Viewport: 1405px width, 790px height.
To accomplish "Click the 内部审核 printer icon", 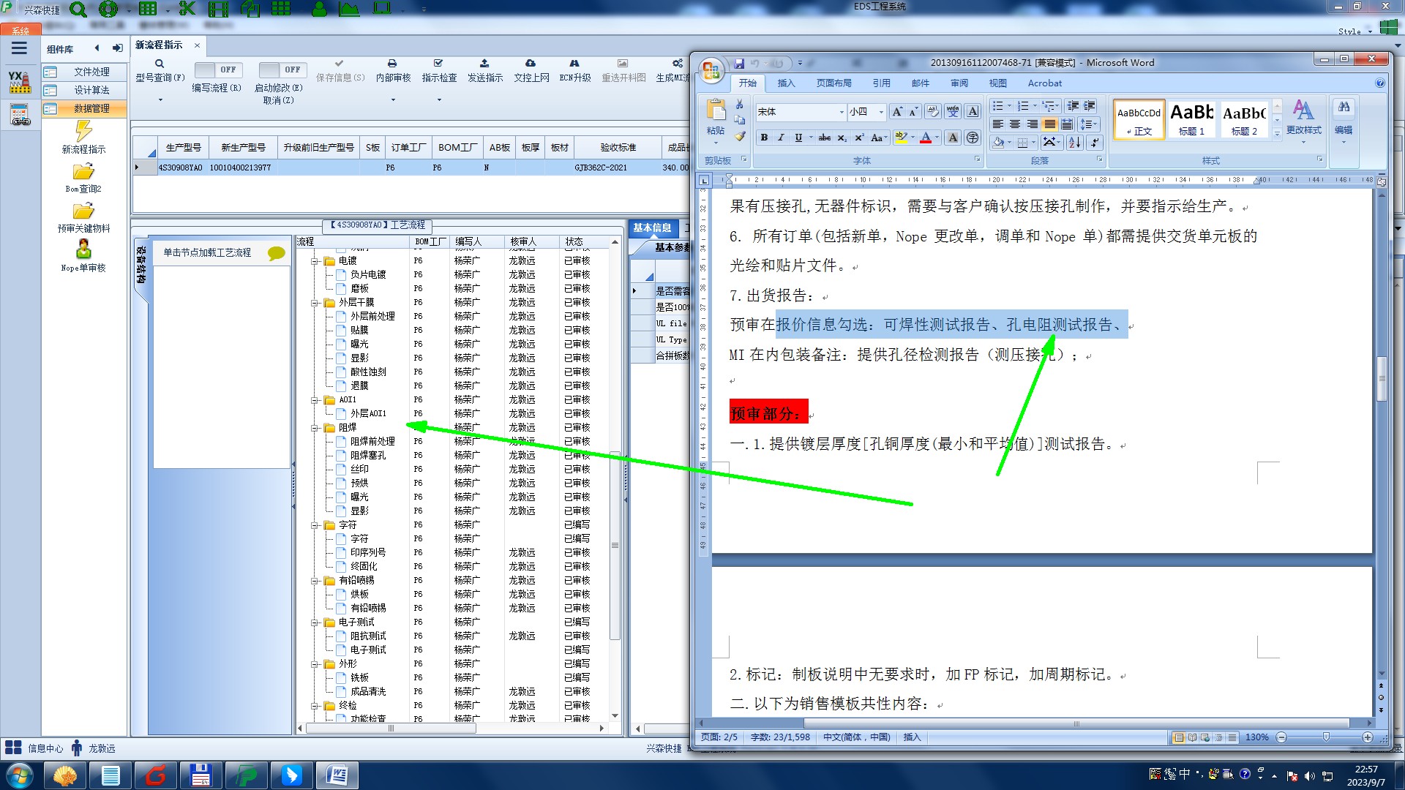I will pos(392,64).
